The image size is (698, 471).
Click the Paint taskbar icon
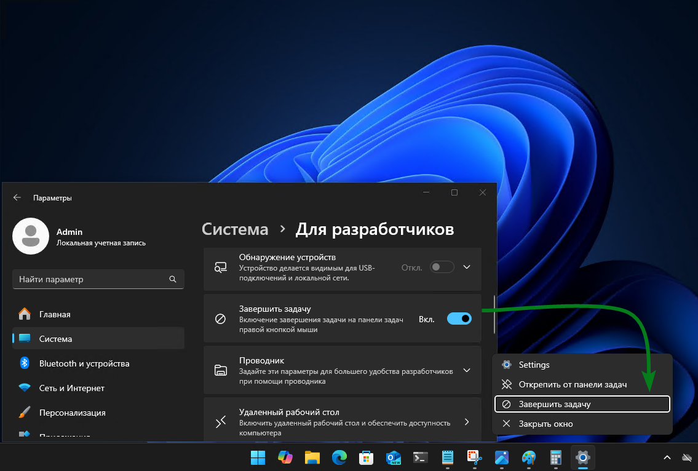[x=528, y=457]
